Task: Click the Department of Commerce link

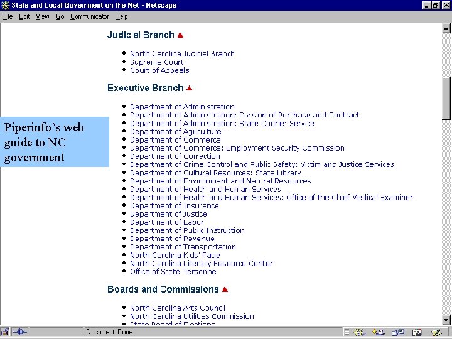Action: pyautogui.click(x=175, y=140)
